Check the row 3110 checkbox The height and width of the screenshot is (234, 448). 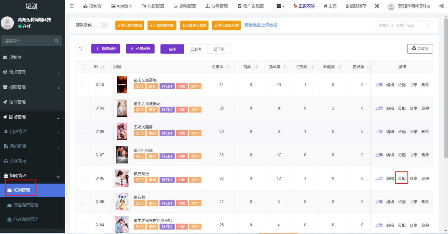point(82,85)
